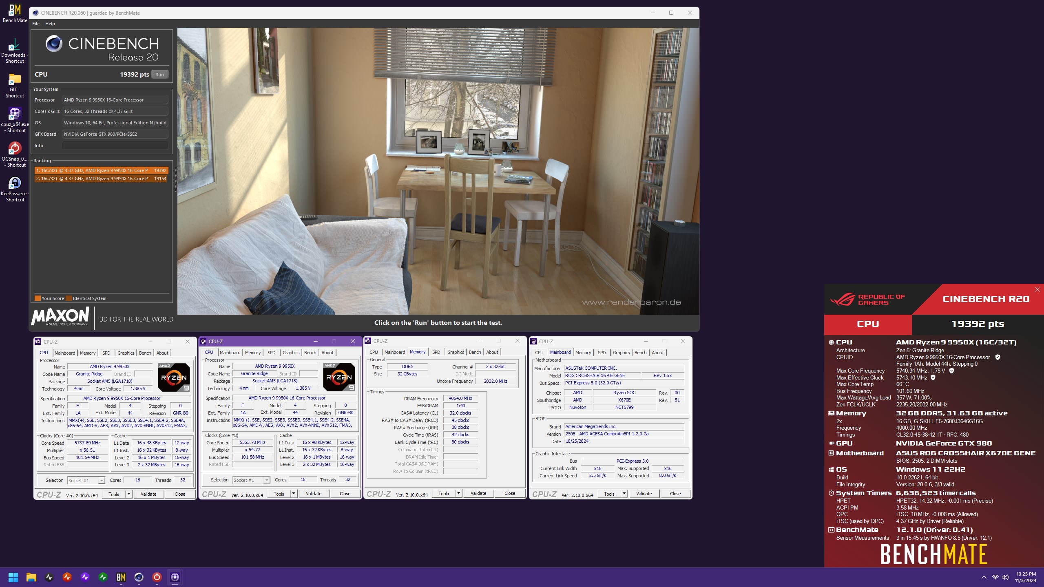The height and width of the screenshot is (587, 1044).
Task: Switch to CPU tab in the CPU-Z Memory window
Action: click(374, 352)
